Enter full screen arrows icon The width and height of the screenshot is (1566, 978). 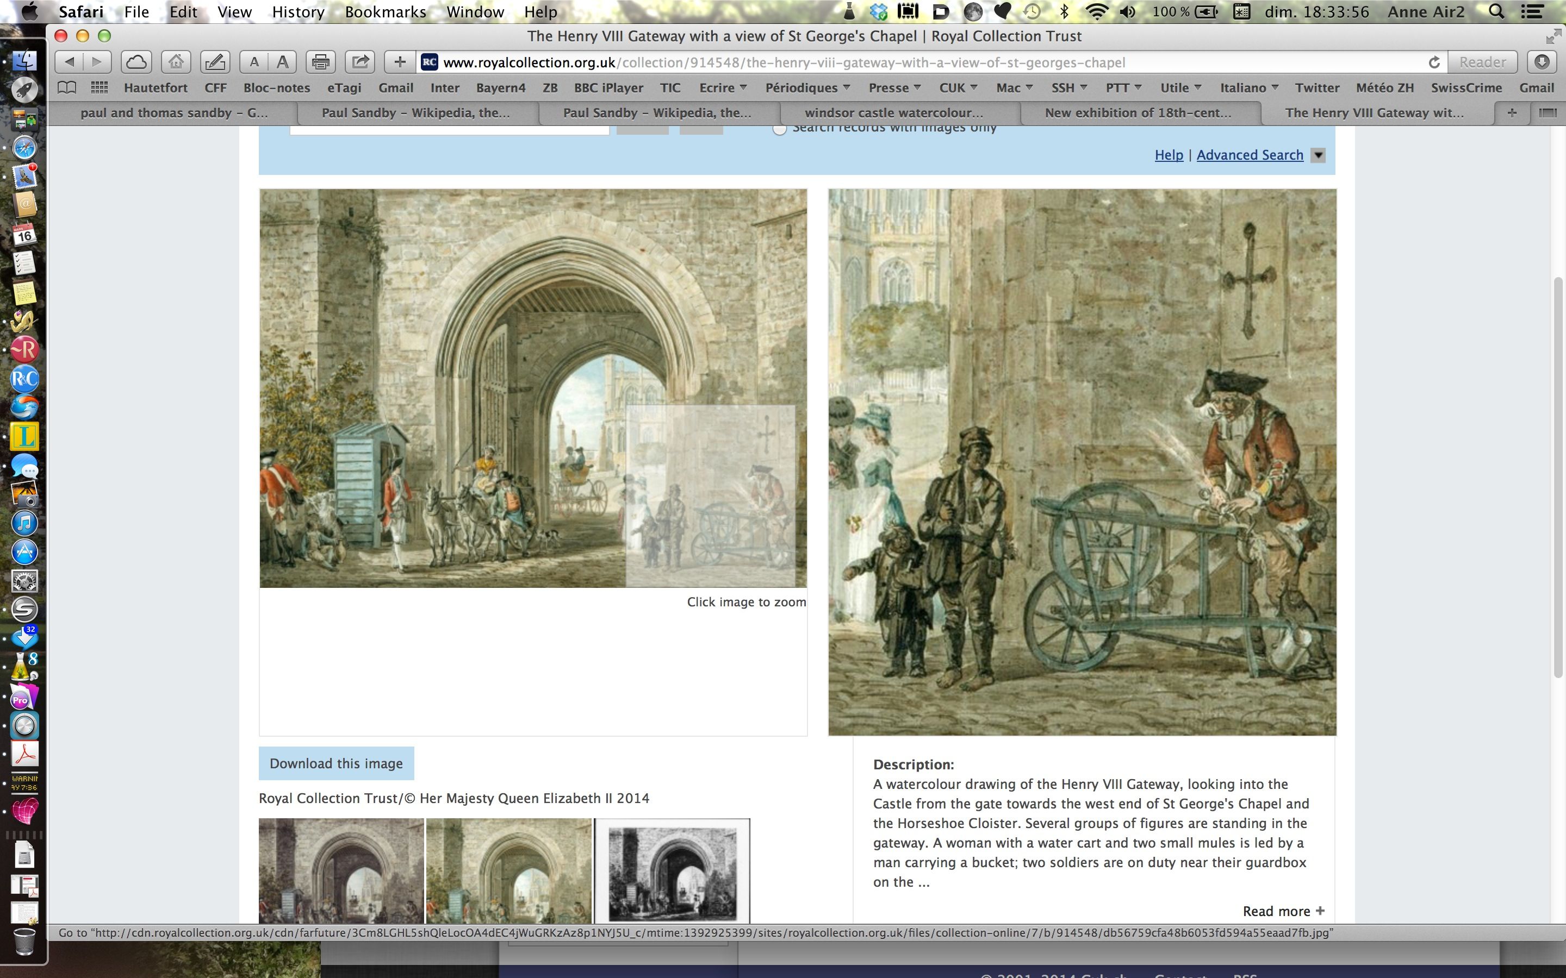click(1553, 36)
